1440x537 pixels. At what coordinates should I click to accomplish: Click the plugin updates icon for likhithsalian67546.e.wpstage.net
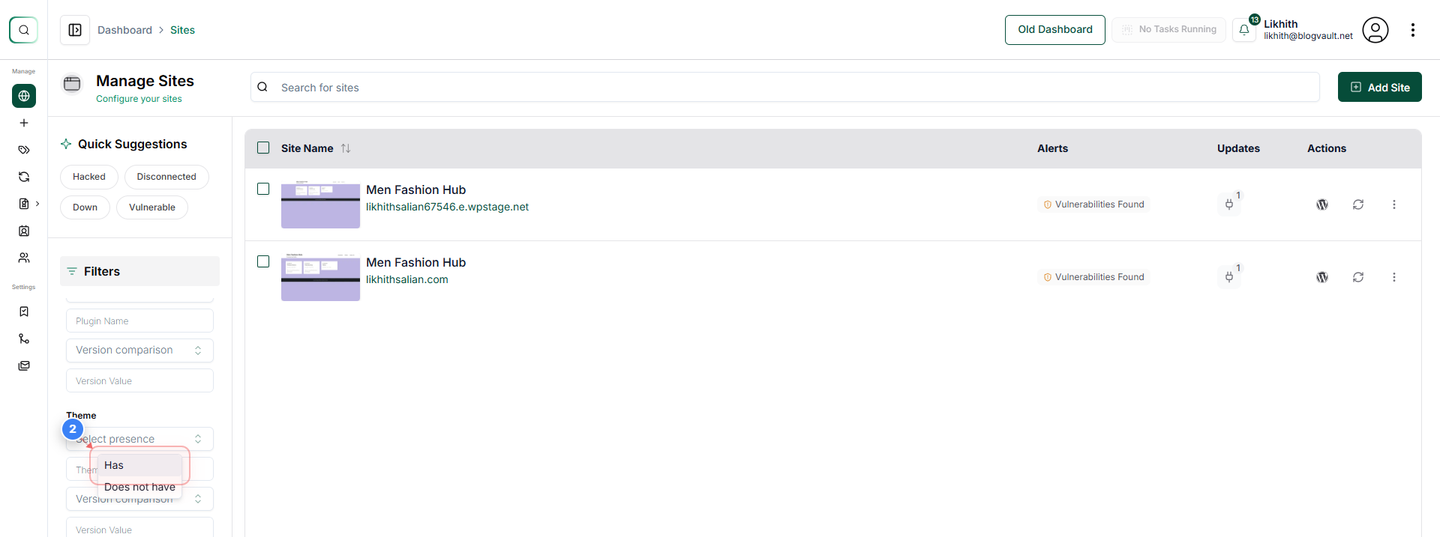pyautogui.click(x=1229, y=204)
